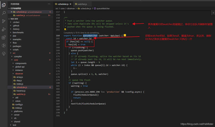Expand the .github folder
215x127 pixels.
pyautogui.click(x=16, y=26)
